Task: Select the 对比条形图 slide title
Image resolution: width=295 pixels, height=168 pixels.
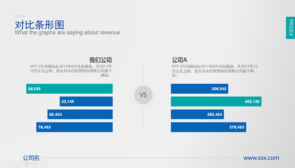Action: tap(39, 25)
